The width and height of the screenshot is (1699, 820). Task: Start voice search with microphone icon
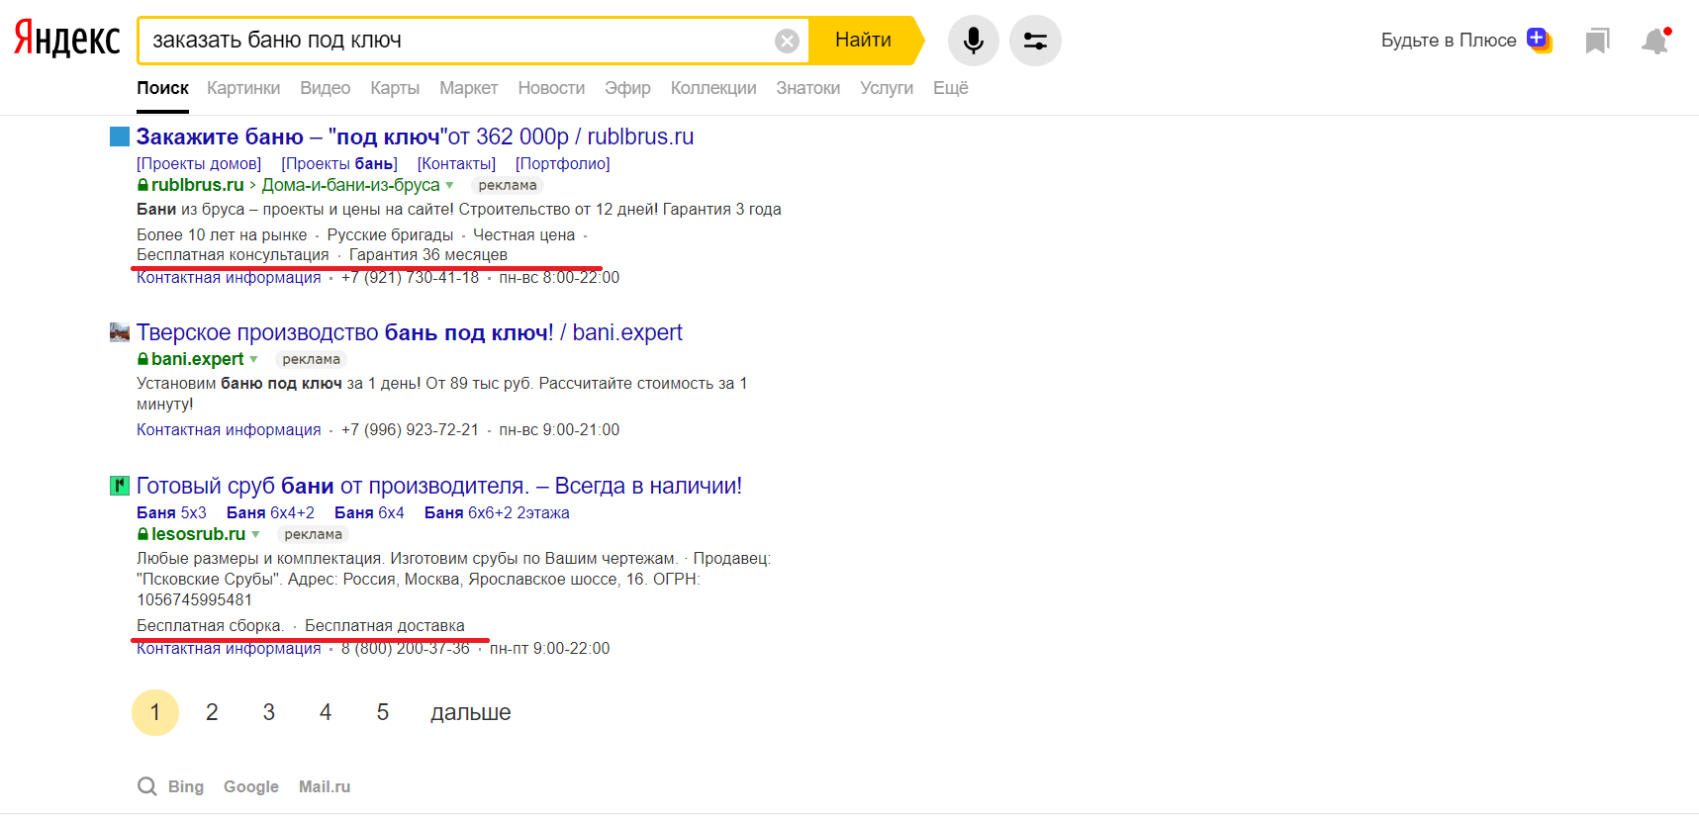pos(974,41)
